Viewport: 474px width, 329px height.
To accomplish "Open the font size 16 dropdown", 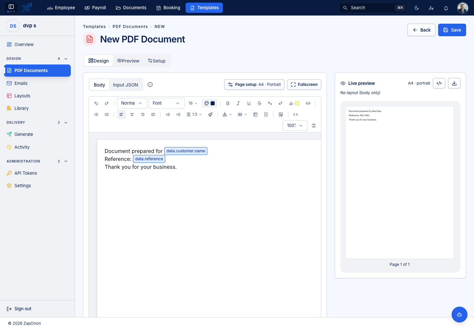I will [193, 103].
